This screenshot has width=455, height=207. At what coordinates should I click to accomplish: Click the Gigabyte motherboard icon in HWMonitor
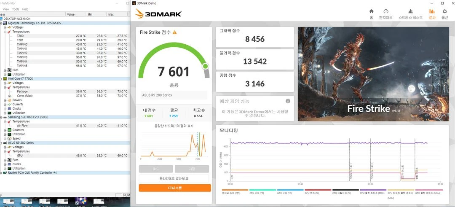5,23
